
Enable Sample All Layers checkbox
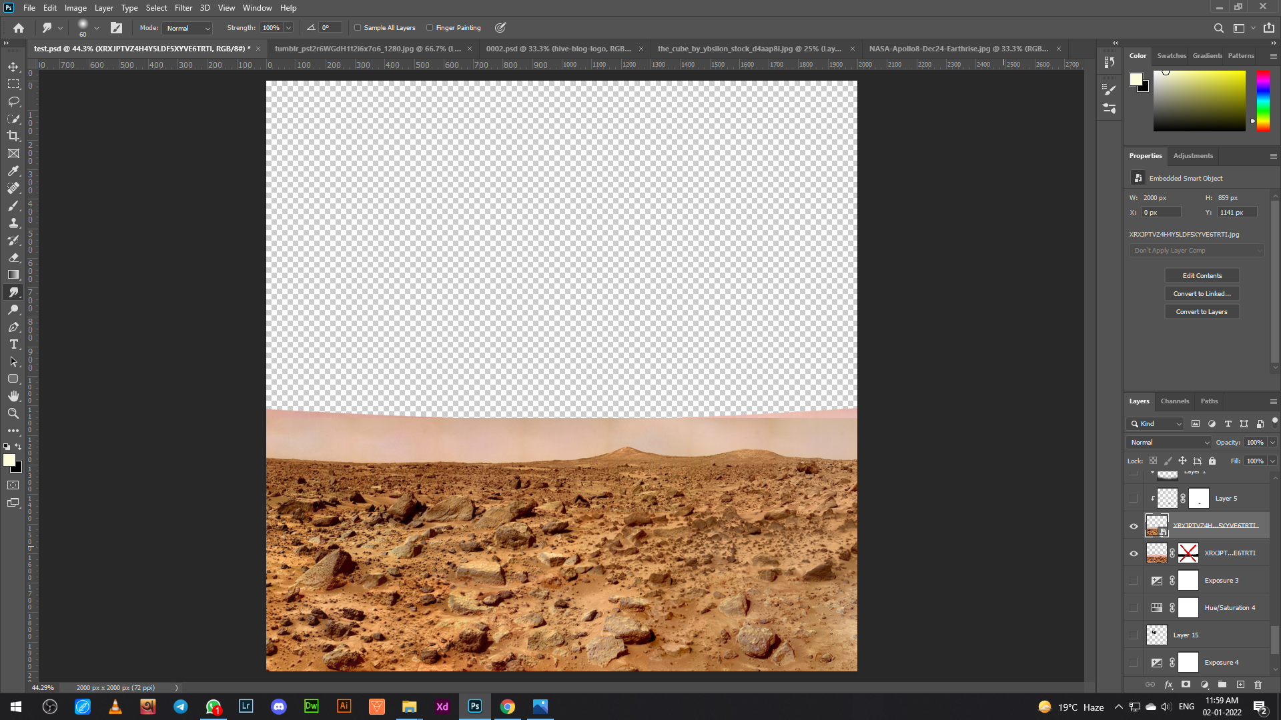[x=358, y=28]
